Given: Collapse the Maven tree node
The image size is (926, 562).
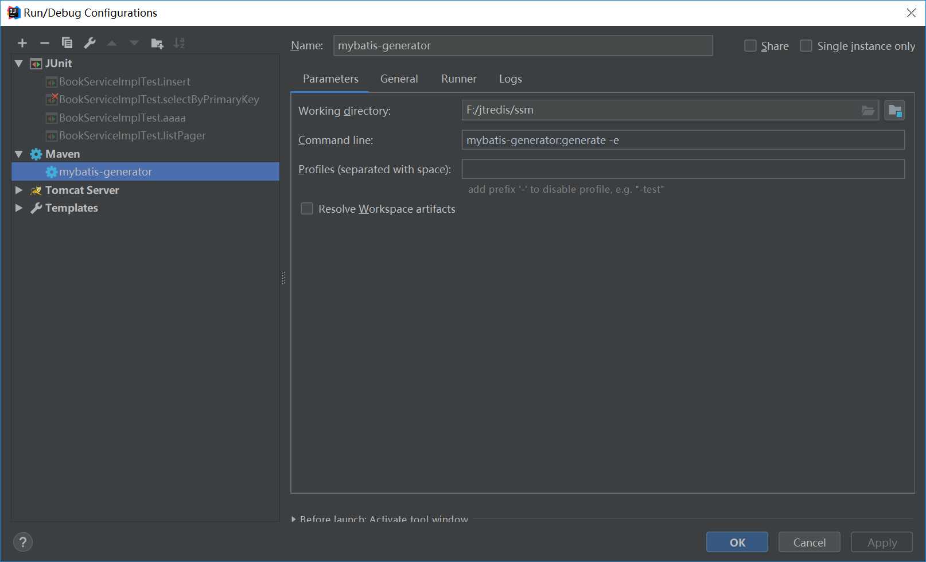Looking at the screenshot, I should [19, 154].
